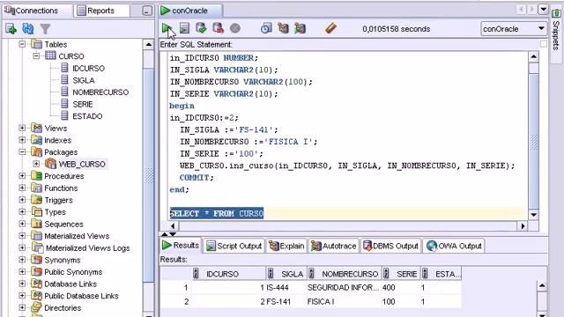Screen dimensions: 564x317
Task: Click the SIGLA column header sort icon
Action: tap(271, 274)
